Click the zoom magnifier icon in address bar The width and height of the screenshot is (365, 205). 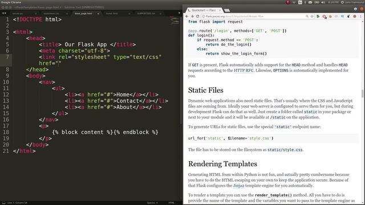click(307, 17)
